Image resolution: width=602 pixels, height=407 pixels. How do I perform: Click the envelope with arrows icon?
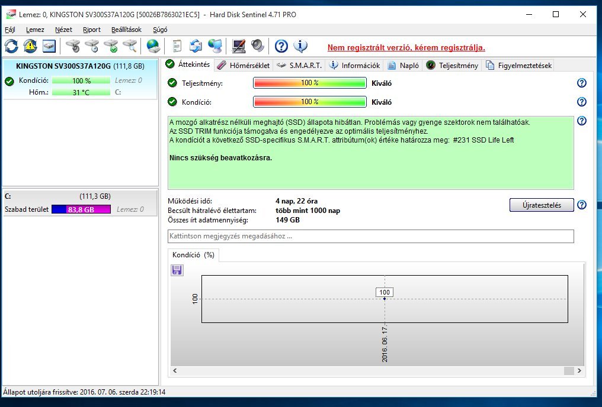pos(196,46)
